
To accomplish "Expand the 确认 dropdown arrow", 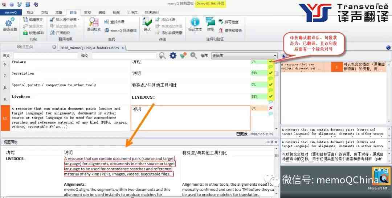I will point(147,33).
